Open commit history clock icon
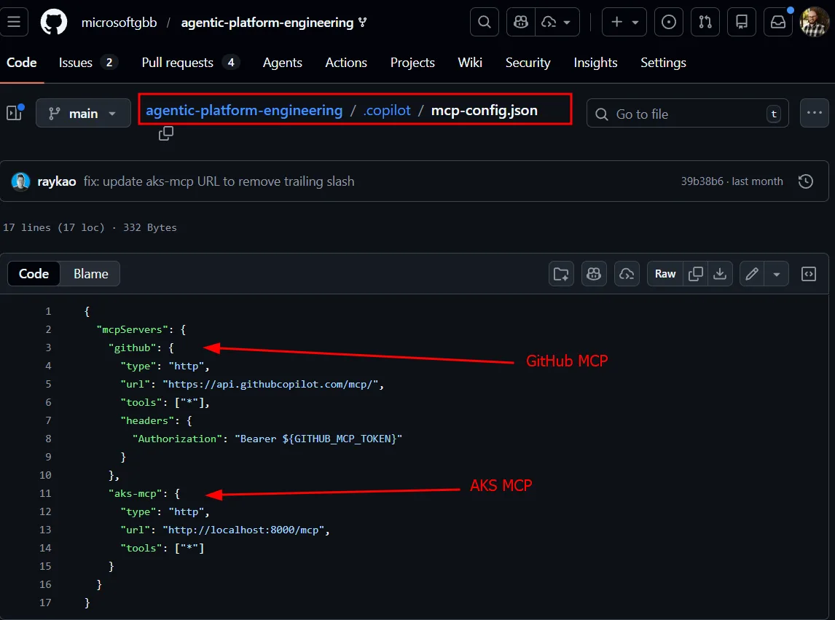This screenshot has width=835, height=620. [x=806, y=181]
